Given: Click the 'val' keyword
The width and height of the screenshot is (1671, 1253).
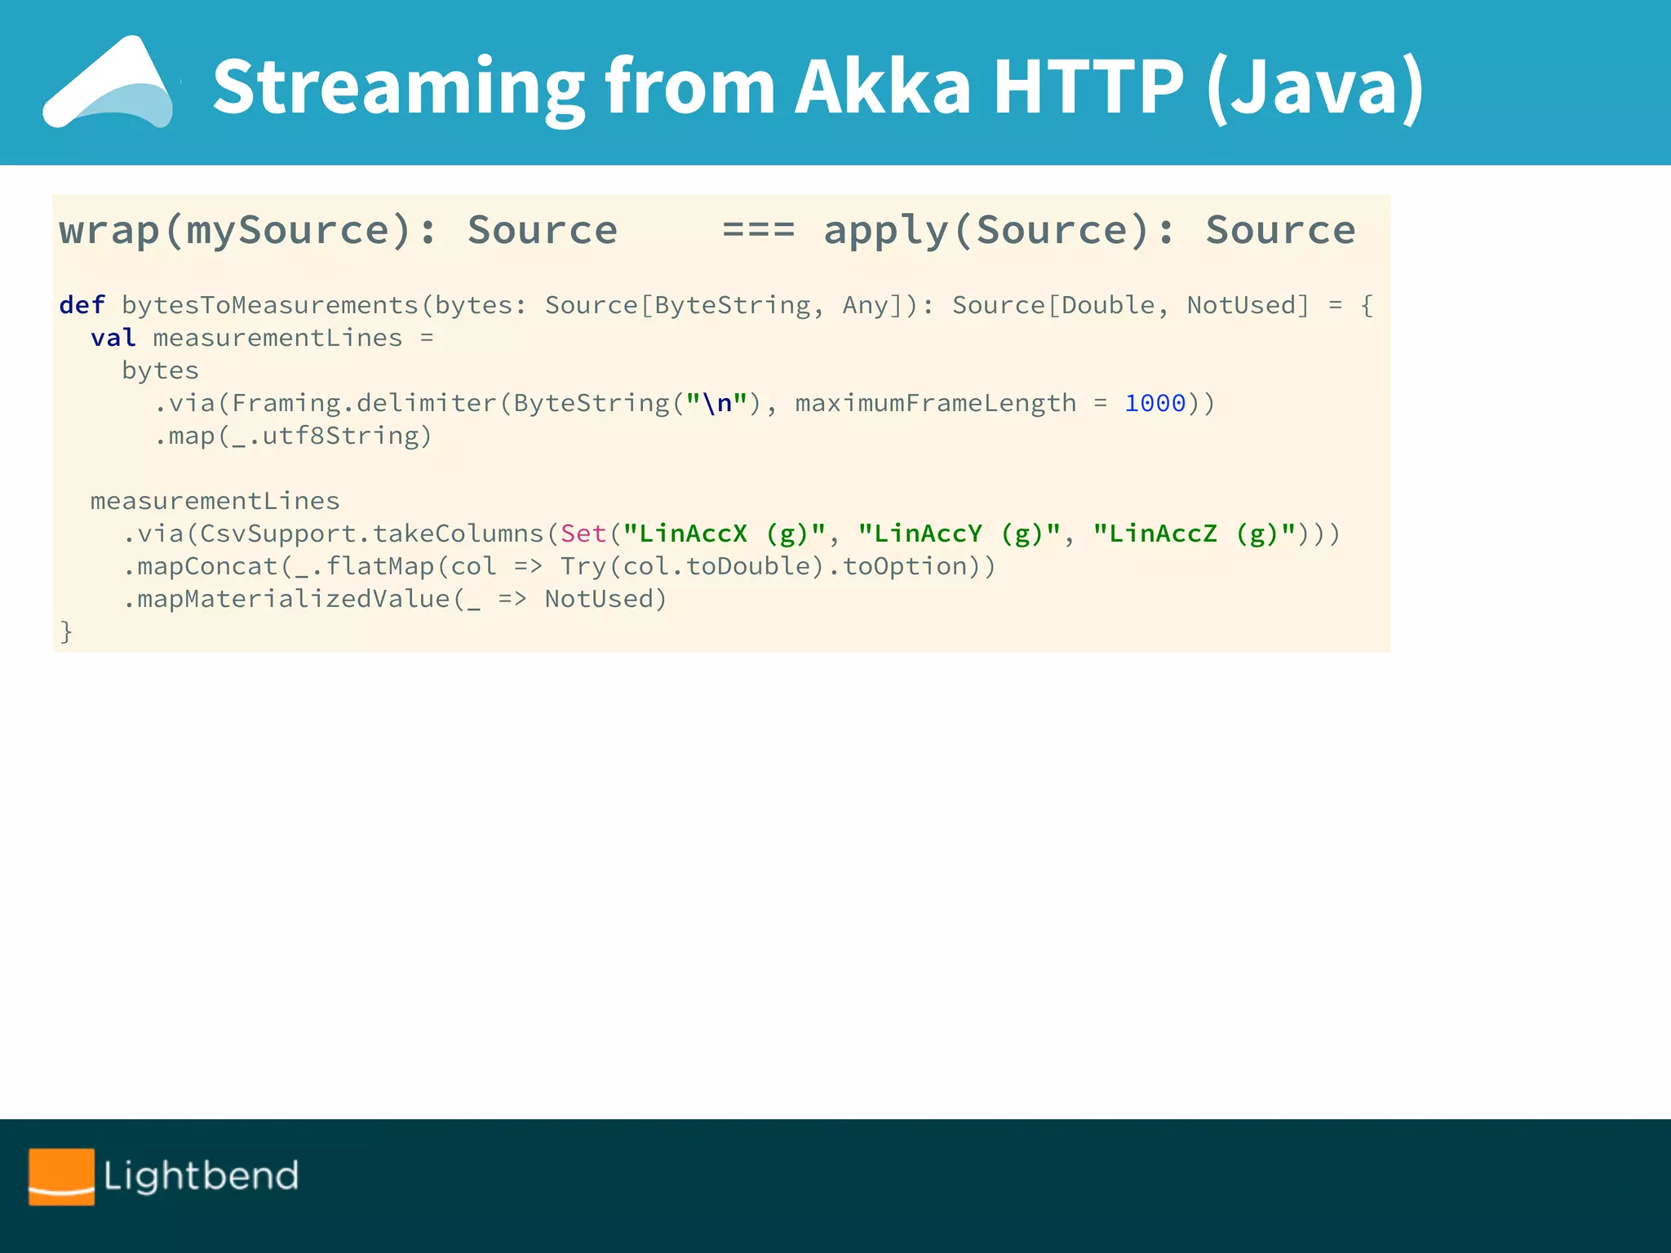Looking at the screenshot, I should [x=113, y=338].
